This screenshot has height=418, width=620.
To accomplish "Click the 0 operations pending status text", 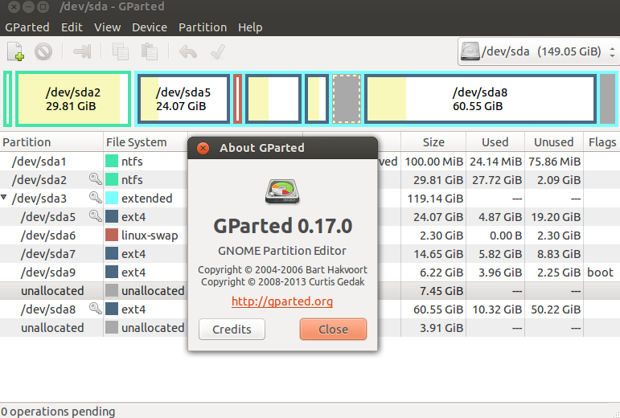I will (x=58, y=412).
